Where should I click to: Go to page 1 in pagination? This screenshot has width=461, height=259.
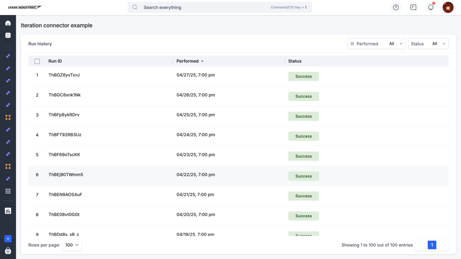[432, 245]
